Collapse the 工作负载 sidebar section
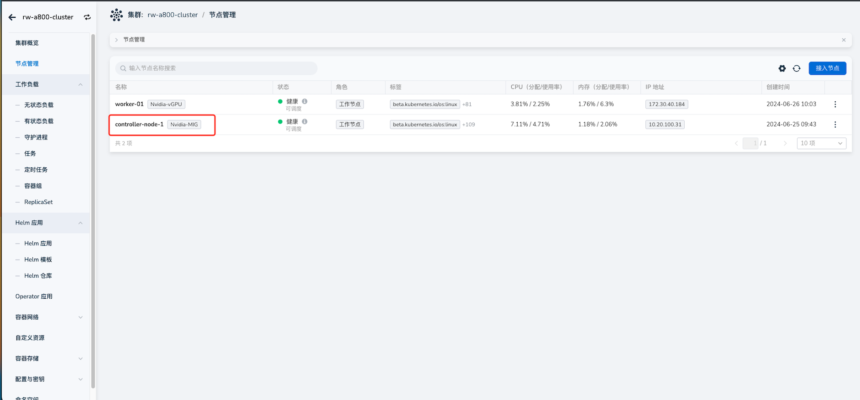This screenshot has width=860, height=400. [80, 84]
